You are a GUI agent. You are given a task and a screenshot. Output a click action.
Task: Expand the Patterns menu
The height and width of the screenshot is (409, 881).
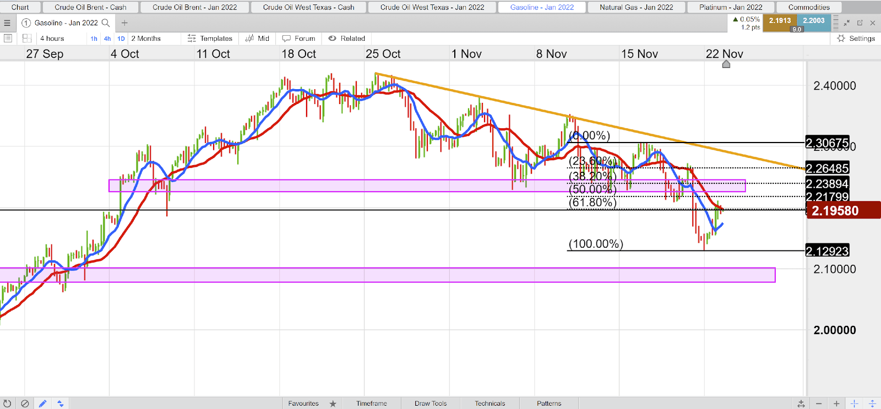549,403
